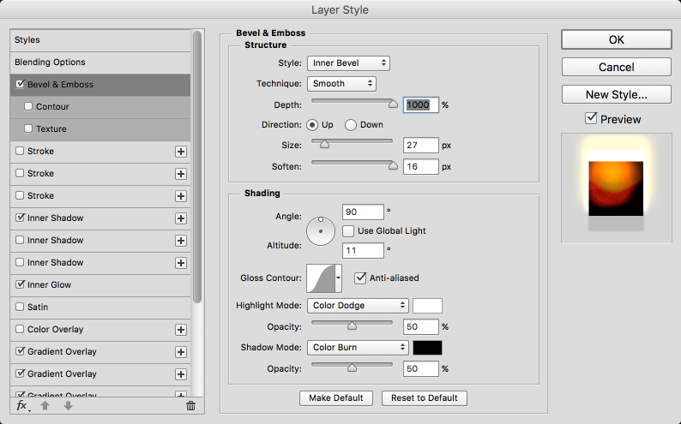Enable the Contour checkbox
The height and width of the screenshot is (424, 681).
pos(29,107)
